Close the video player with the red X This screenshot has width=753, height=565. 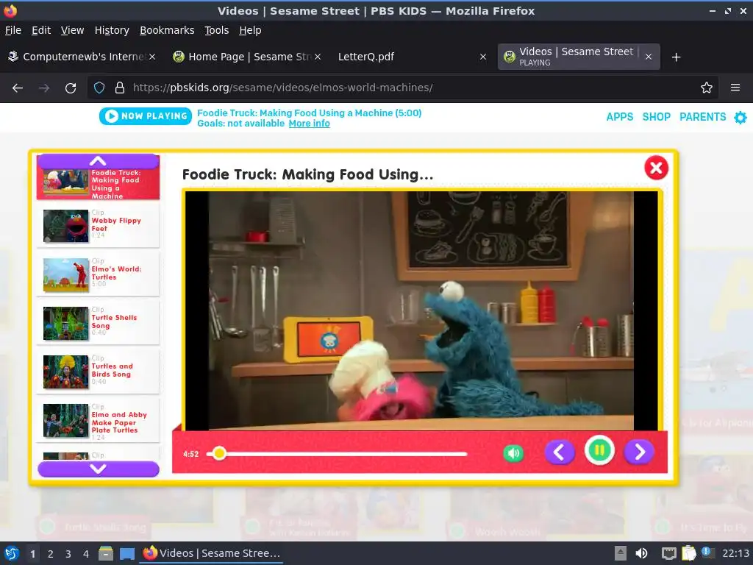pos(656,168)
